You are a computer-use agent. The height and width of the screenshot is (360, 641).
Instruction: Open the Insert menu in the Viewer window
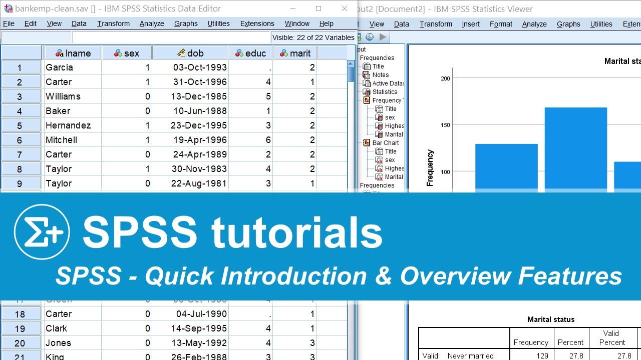click(x=471, y=24)
